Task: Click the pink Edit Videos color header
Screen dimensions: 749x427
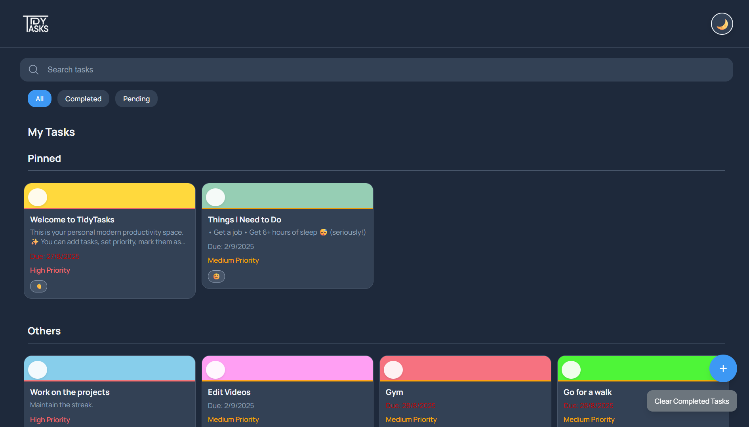Action: point(297,368)
